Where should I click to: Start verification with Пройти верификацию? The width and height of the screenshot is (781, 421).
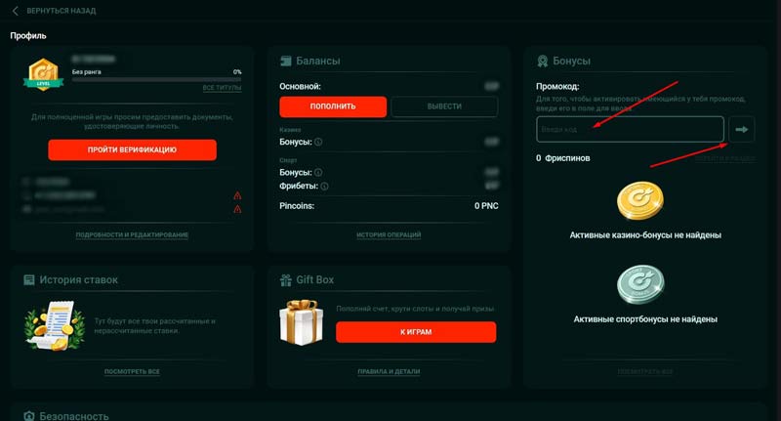(132, 149)
